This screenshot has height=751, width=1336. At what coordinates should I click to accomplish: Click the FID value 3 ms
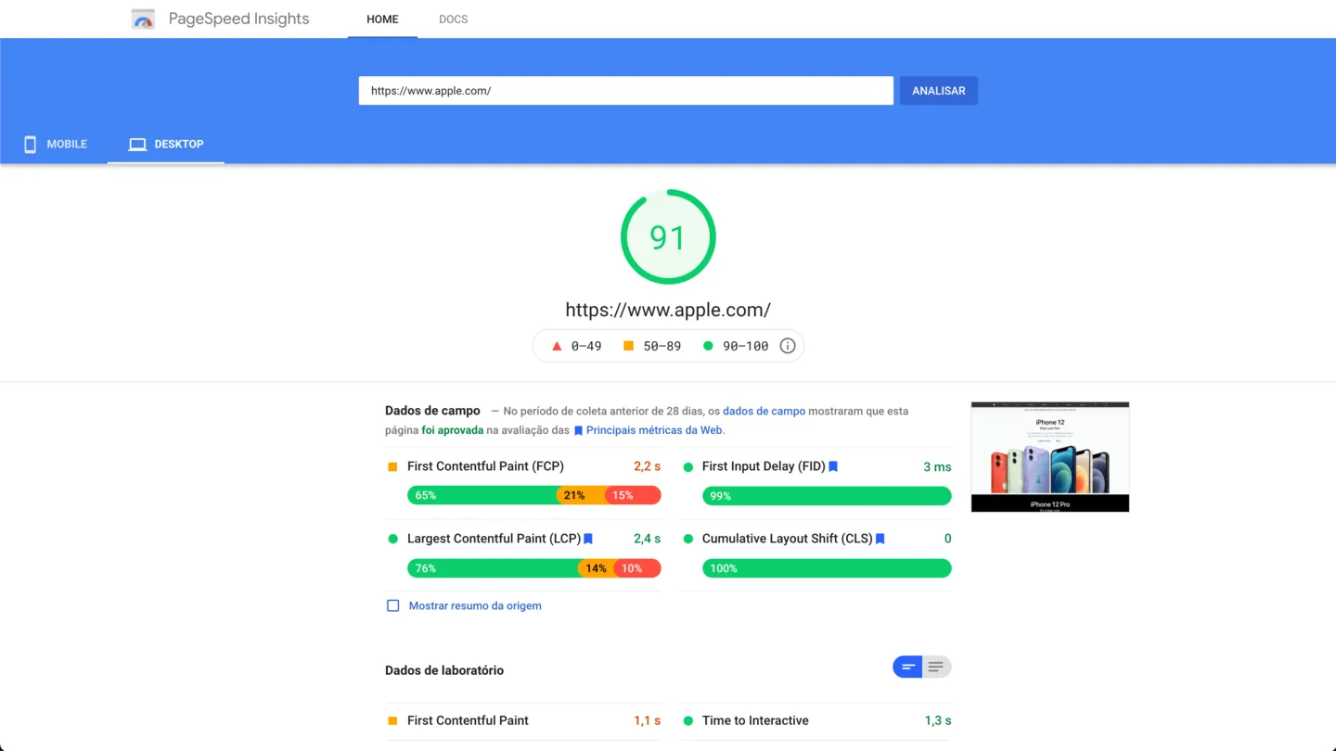[937, 467]
